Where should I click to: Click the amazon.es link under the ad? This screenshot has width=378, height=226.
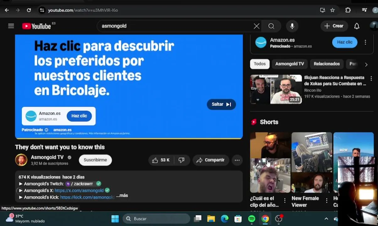[62, 130]
